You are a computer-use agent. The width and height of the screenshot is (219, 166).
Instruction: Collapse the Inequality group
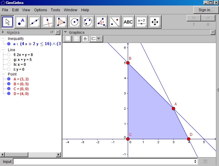tap(3, 38)
